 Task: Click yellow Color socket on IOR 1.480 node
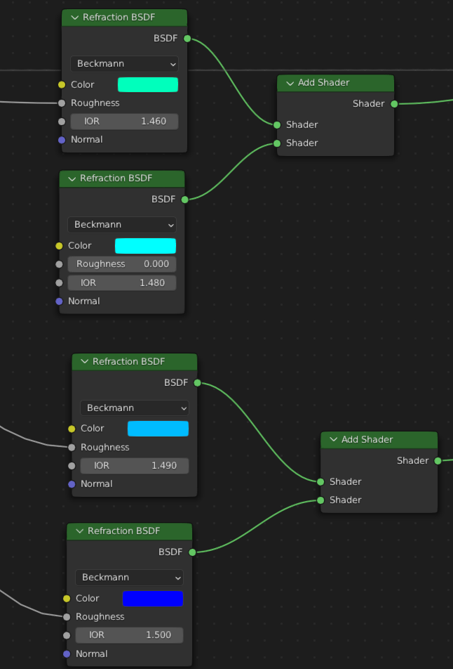click(x=59, y=246)
